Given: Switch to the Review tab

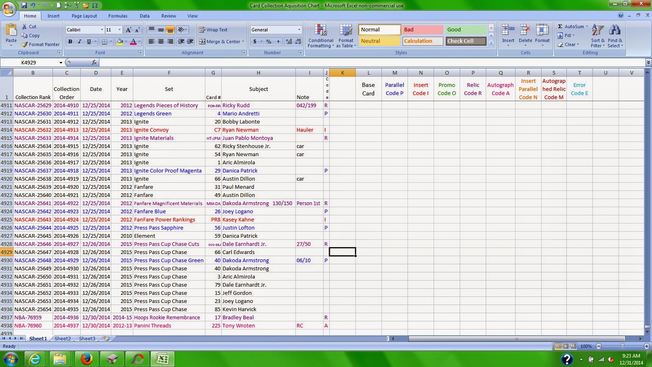Looking at the screenshot, I should tap(169, 16).
